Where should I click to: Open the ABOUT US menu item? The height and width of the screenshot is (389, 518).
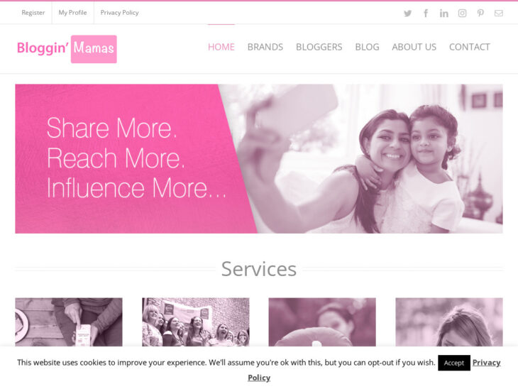[414, 47]
